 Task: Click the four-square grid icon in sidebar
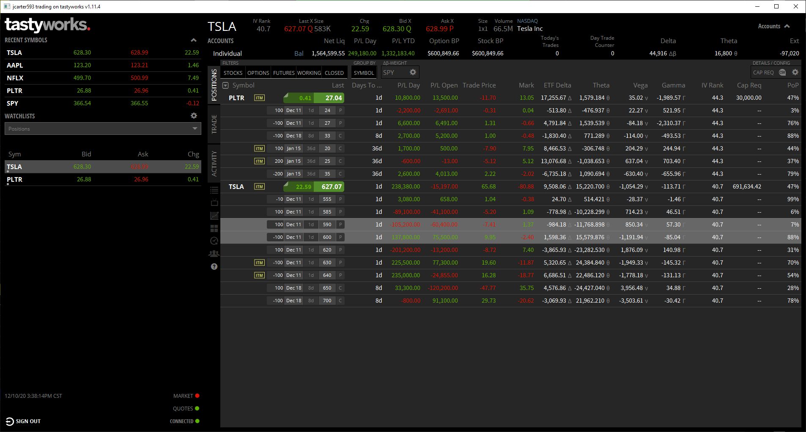[x=214, y=228]
